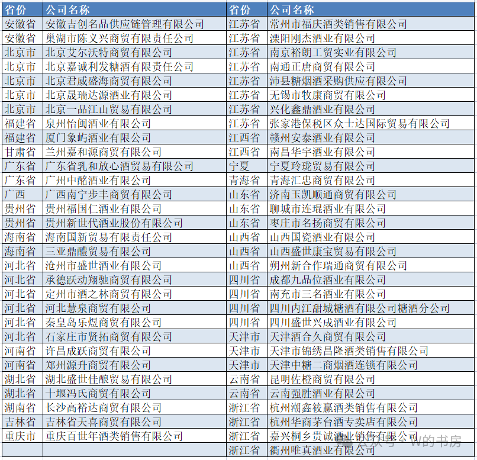477x460 pixels.
Task: Click 四川盛世兴成酒业有限公司
Action: pos(371,322)
